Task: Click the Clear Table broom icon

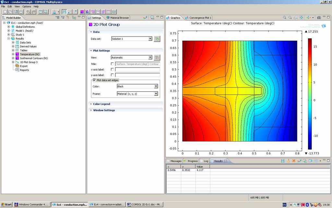Action: [x=288, y=161]
